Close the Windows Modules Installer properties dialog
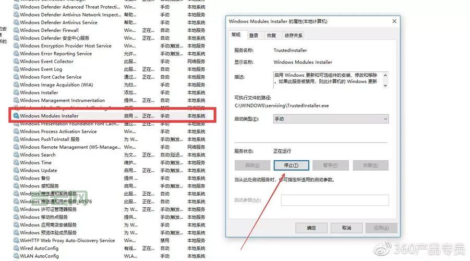 pos(394,21)
